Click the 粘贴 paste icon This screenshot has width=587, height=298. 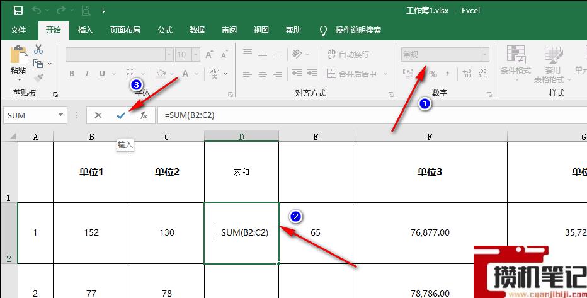(x=19, y=55)
